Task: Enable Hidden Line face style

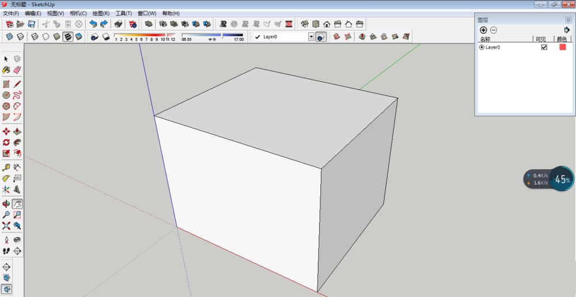Action: coord(46,37)
